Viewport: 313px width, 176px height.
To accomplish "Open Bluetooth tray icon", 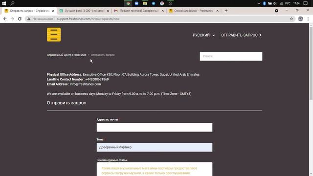I will tap(264, 3).
